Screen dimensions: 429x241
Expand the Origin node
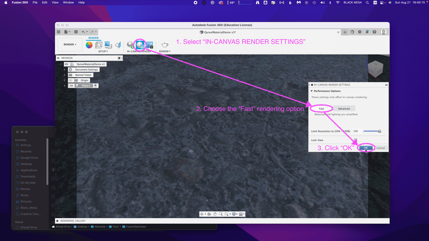click(x=65, y=81)
